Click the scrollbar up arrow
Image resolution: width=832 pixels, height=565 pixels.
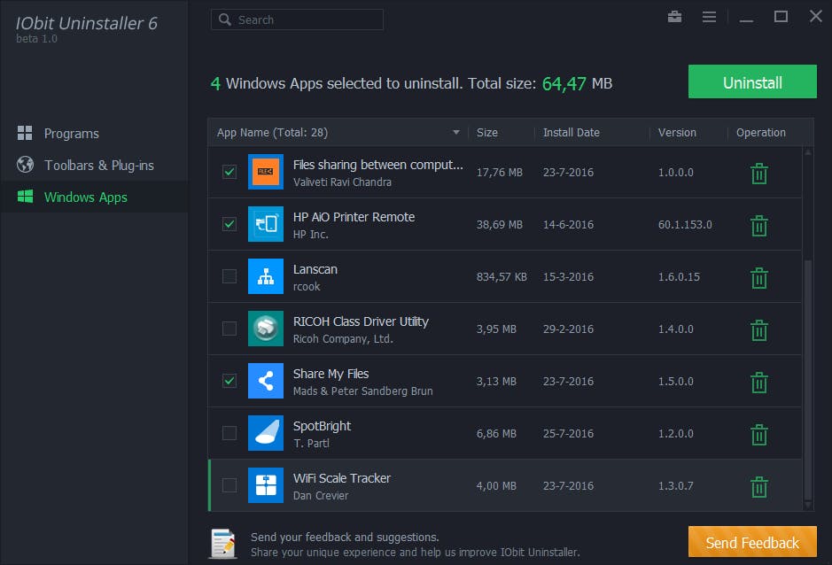[807, 152]
